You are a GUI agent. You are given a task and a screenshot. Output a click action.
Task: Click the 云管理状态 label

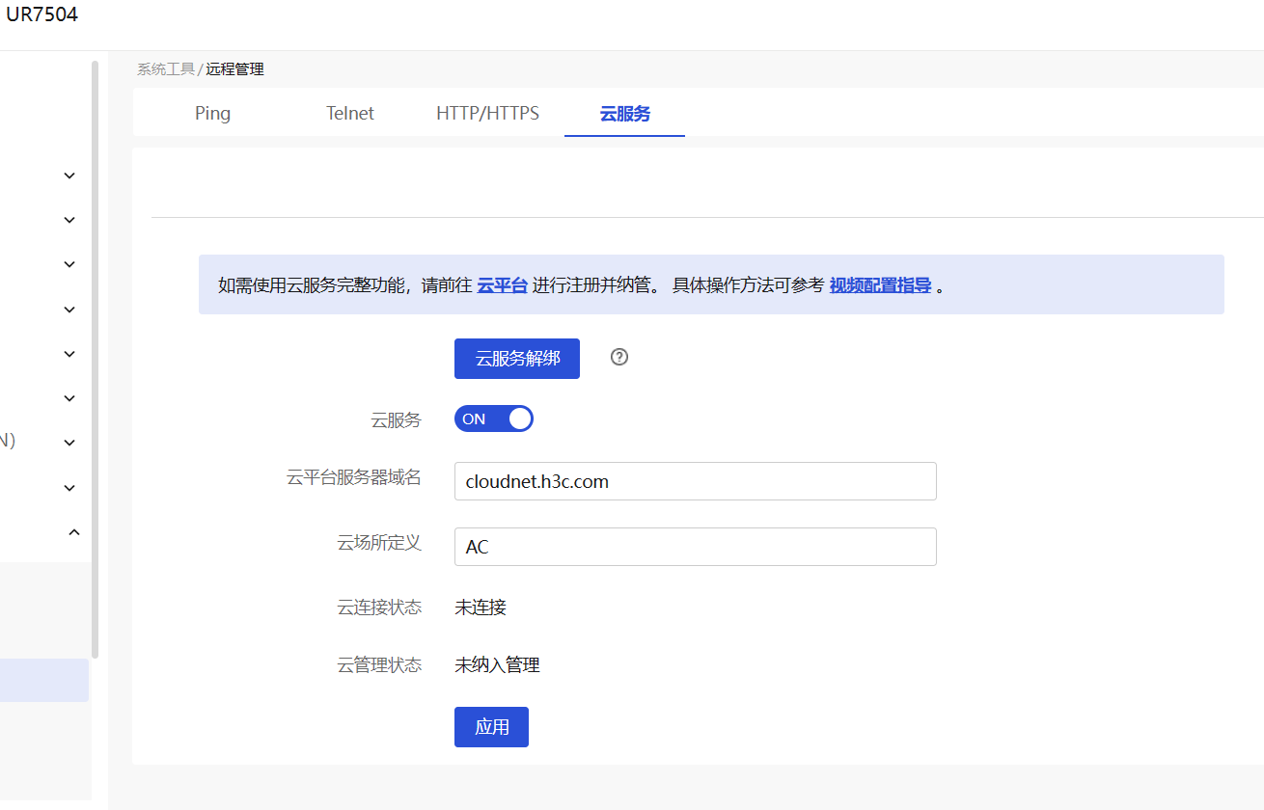[x=379, y=665]
